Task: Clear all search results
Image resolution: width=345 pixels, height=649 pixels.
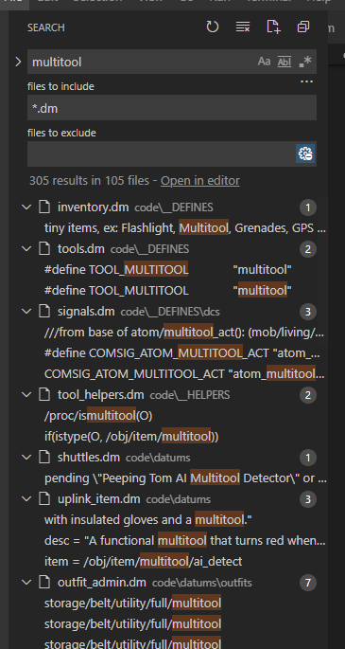Action: 243,27
